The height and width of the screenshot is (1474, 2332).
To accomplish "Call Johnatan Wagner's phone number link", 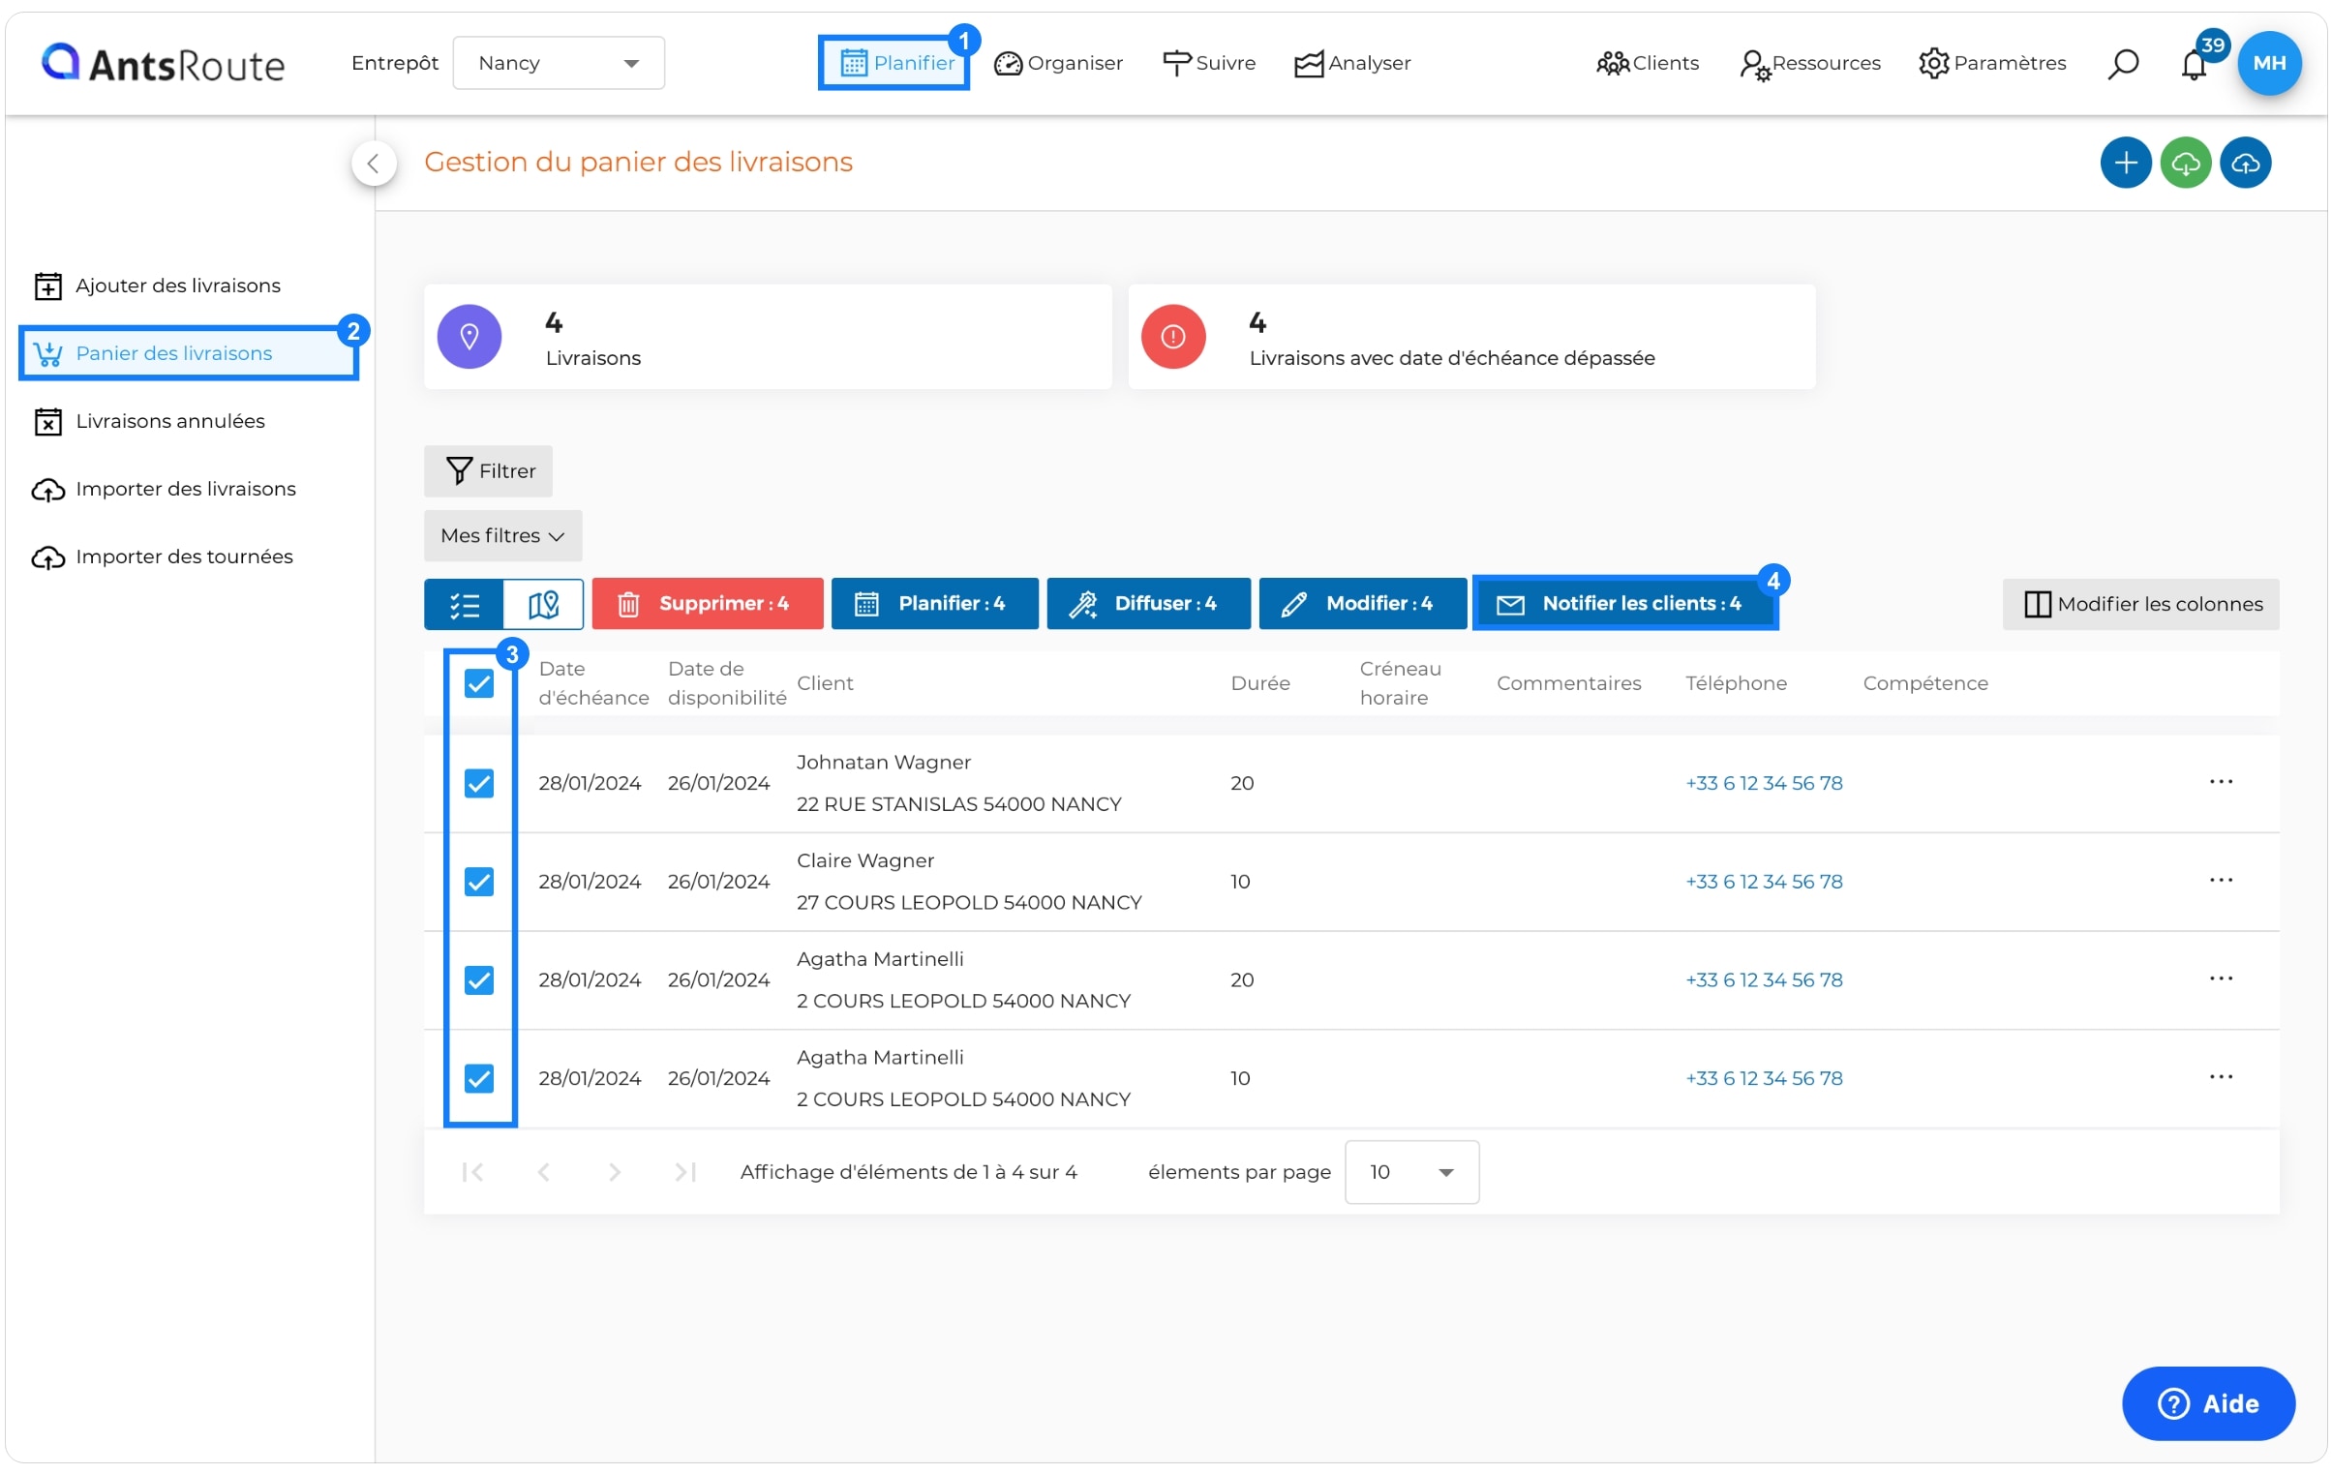I will pos(1764,783).
